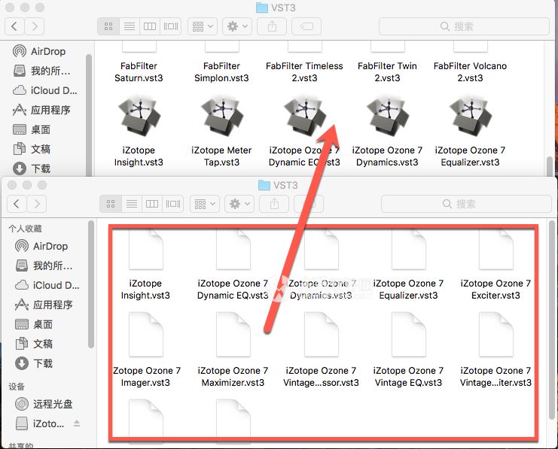558x449 pixels.
Task: Switch bottom window to cover flow view
Action: (x=173, y=204)
